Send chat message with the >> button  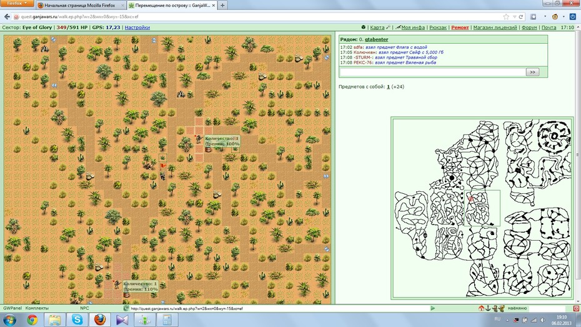click(x=532, y=72)
